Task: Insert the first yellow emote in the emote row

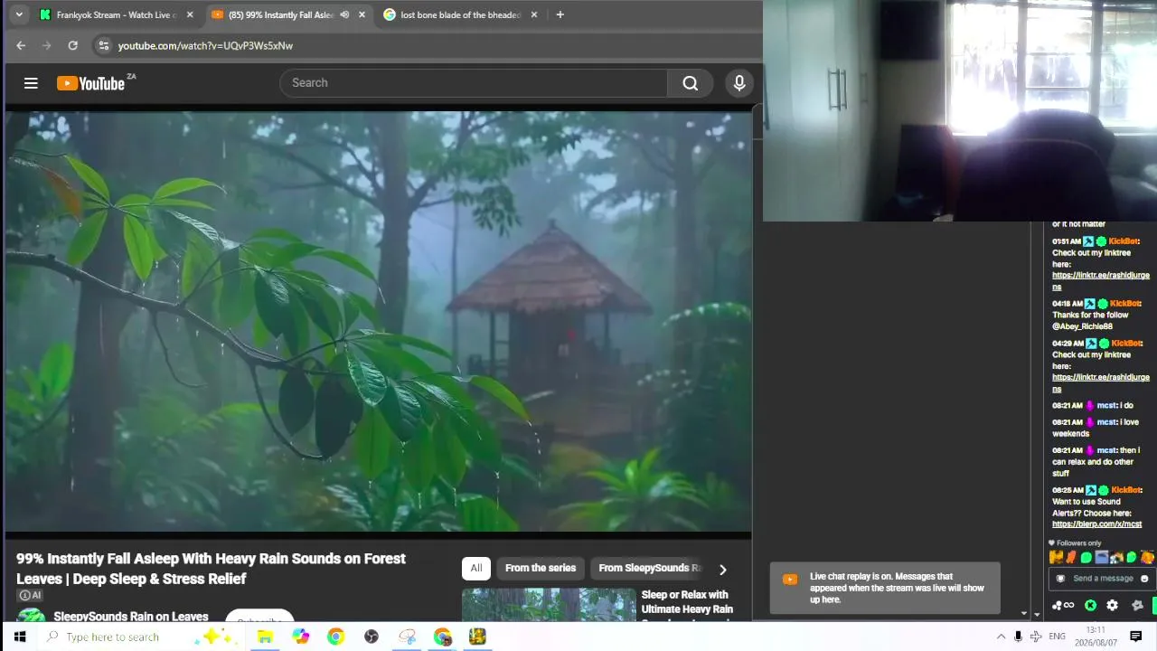Action: click(x=1056, y=557)
